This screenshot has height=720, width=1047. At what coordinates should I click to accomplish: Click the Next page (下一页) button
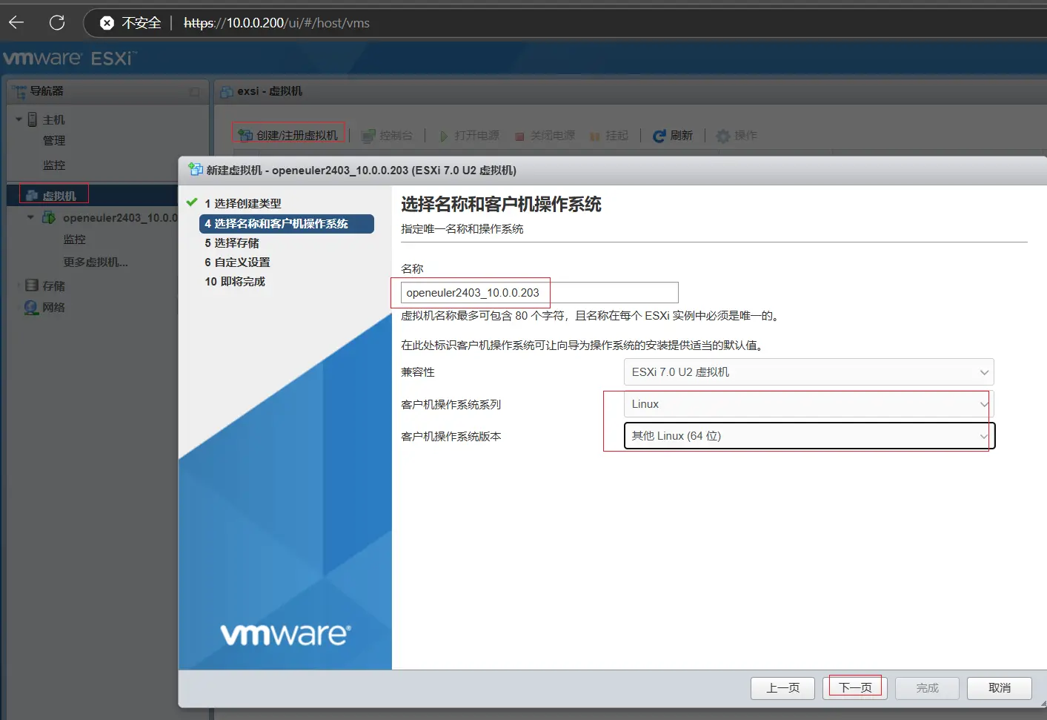[855, 688]
